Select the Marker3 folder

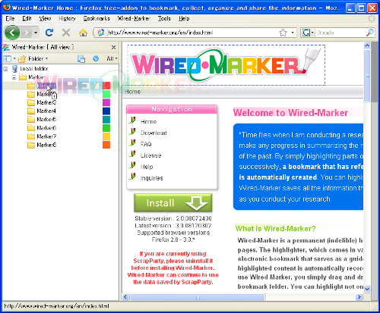(46, 102)
